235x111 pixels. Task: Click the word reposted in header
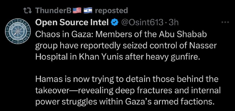point(111,11)
